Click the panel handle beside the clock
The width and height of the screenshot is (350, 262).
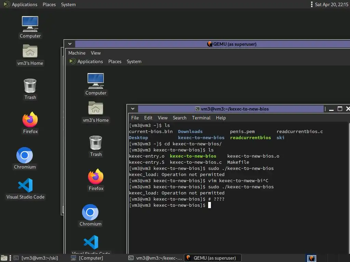point(312,4)
